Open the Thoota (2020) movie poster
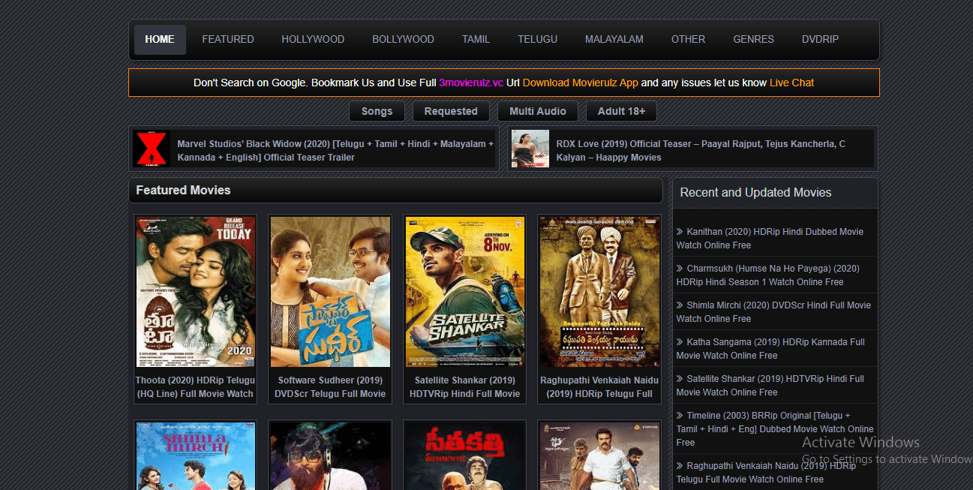The image size is (973, 490). click(x=195, y=292)
